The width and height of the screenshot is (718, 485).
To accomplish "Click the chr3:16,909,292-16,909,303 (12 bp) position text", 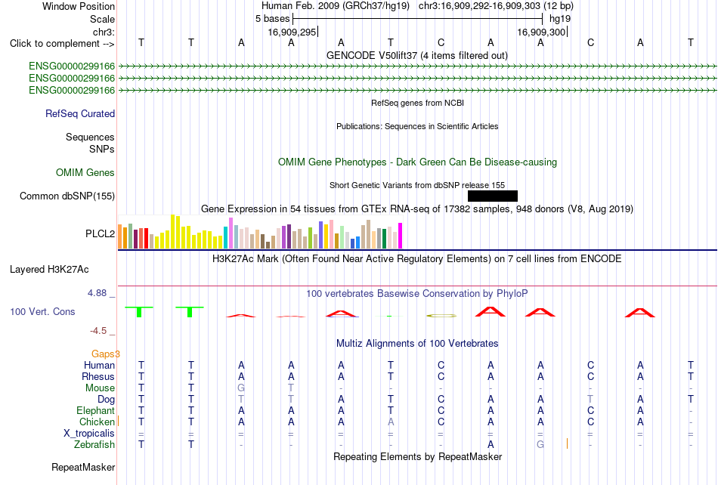I will [x=496, y=6].
